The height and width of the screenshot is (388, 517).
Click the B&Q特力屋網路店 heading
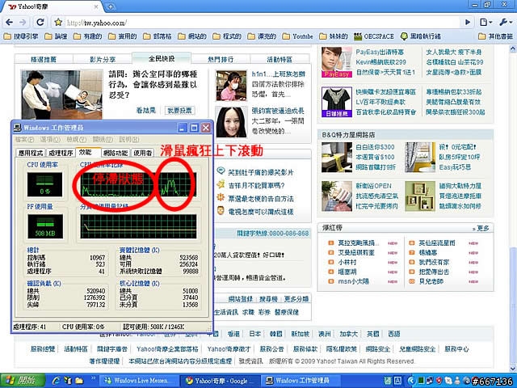click(x=348, y=135)
